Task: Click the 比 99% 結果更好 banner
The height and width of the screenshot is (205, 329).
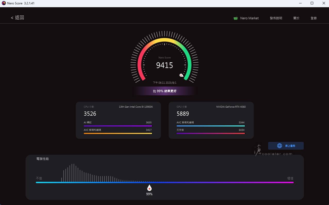Action: click(x=164, y=91)
